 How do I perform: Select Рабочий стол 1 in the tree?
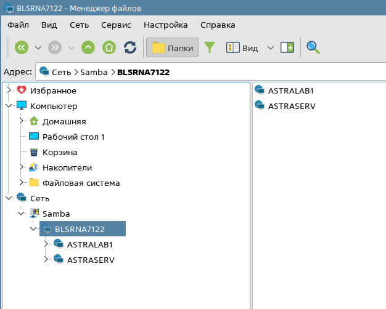[x=73, y=137]
